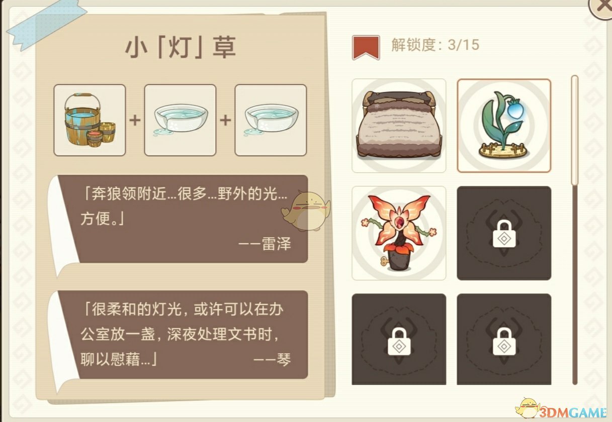Select the wooden bucket ingredient icon
The width and height of the screenshot is (612, 422).
[90, 120]
